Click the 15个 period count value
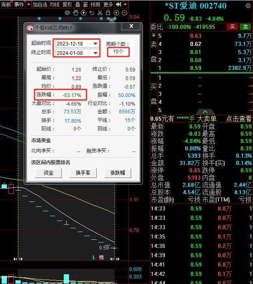Screen dimensions: 253x284 118,52
